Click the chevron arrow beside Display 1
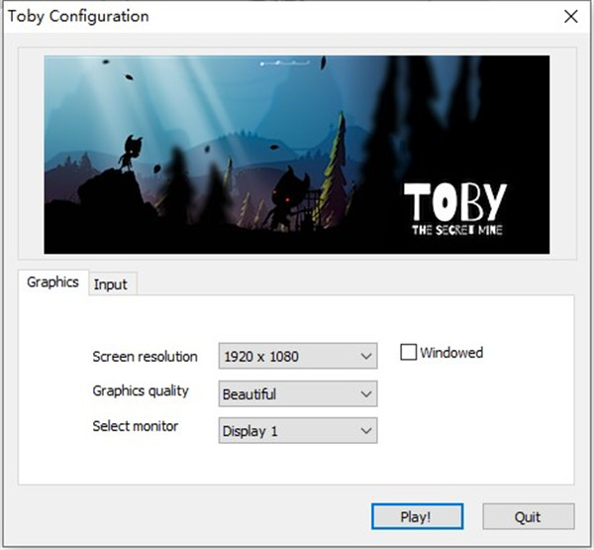The width and height of the screenshot is (594, 550). [366, 431]
